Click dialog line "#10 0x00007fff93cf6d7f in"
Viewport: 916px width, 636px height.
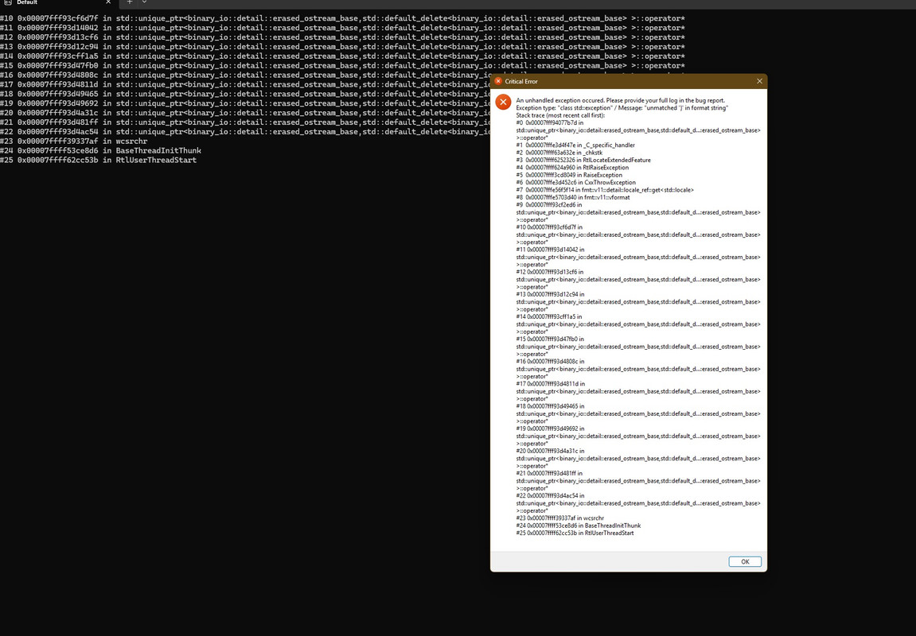click(x=549, y=227)
